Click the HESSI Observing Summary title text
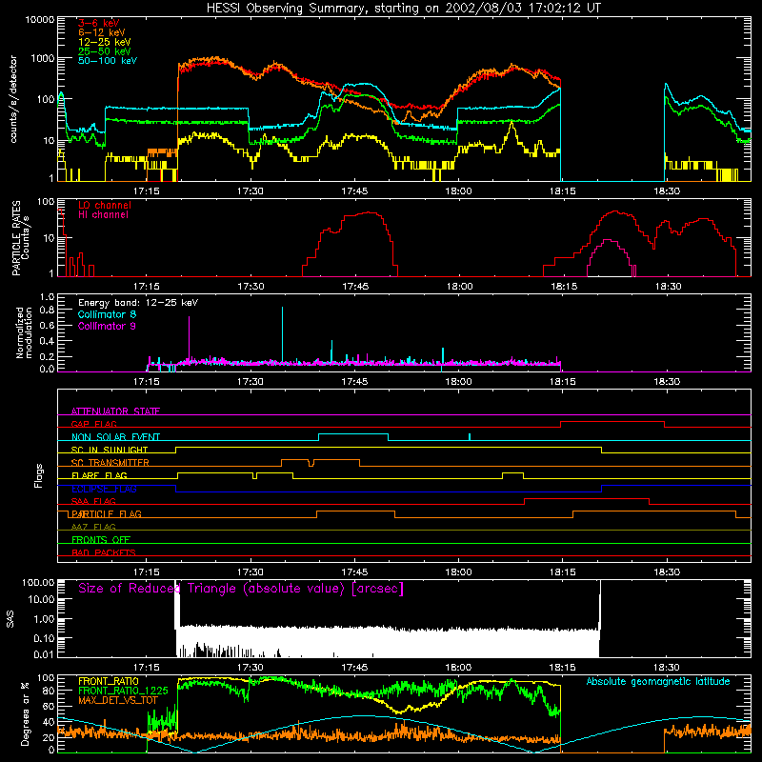Screen dimensions: 762x762 403,9
